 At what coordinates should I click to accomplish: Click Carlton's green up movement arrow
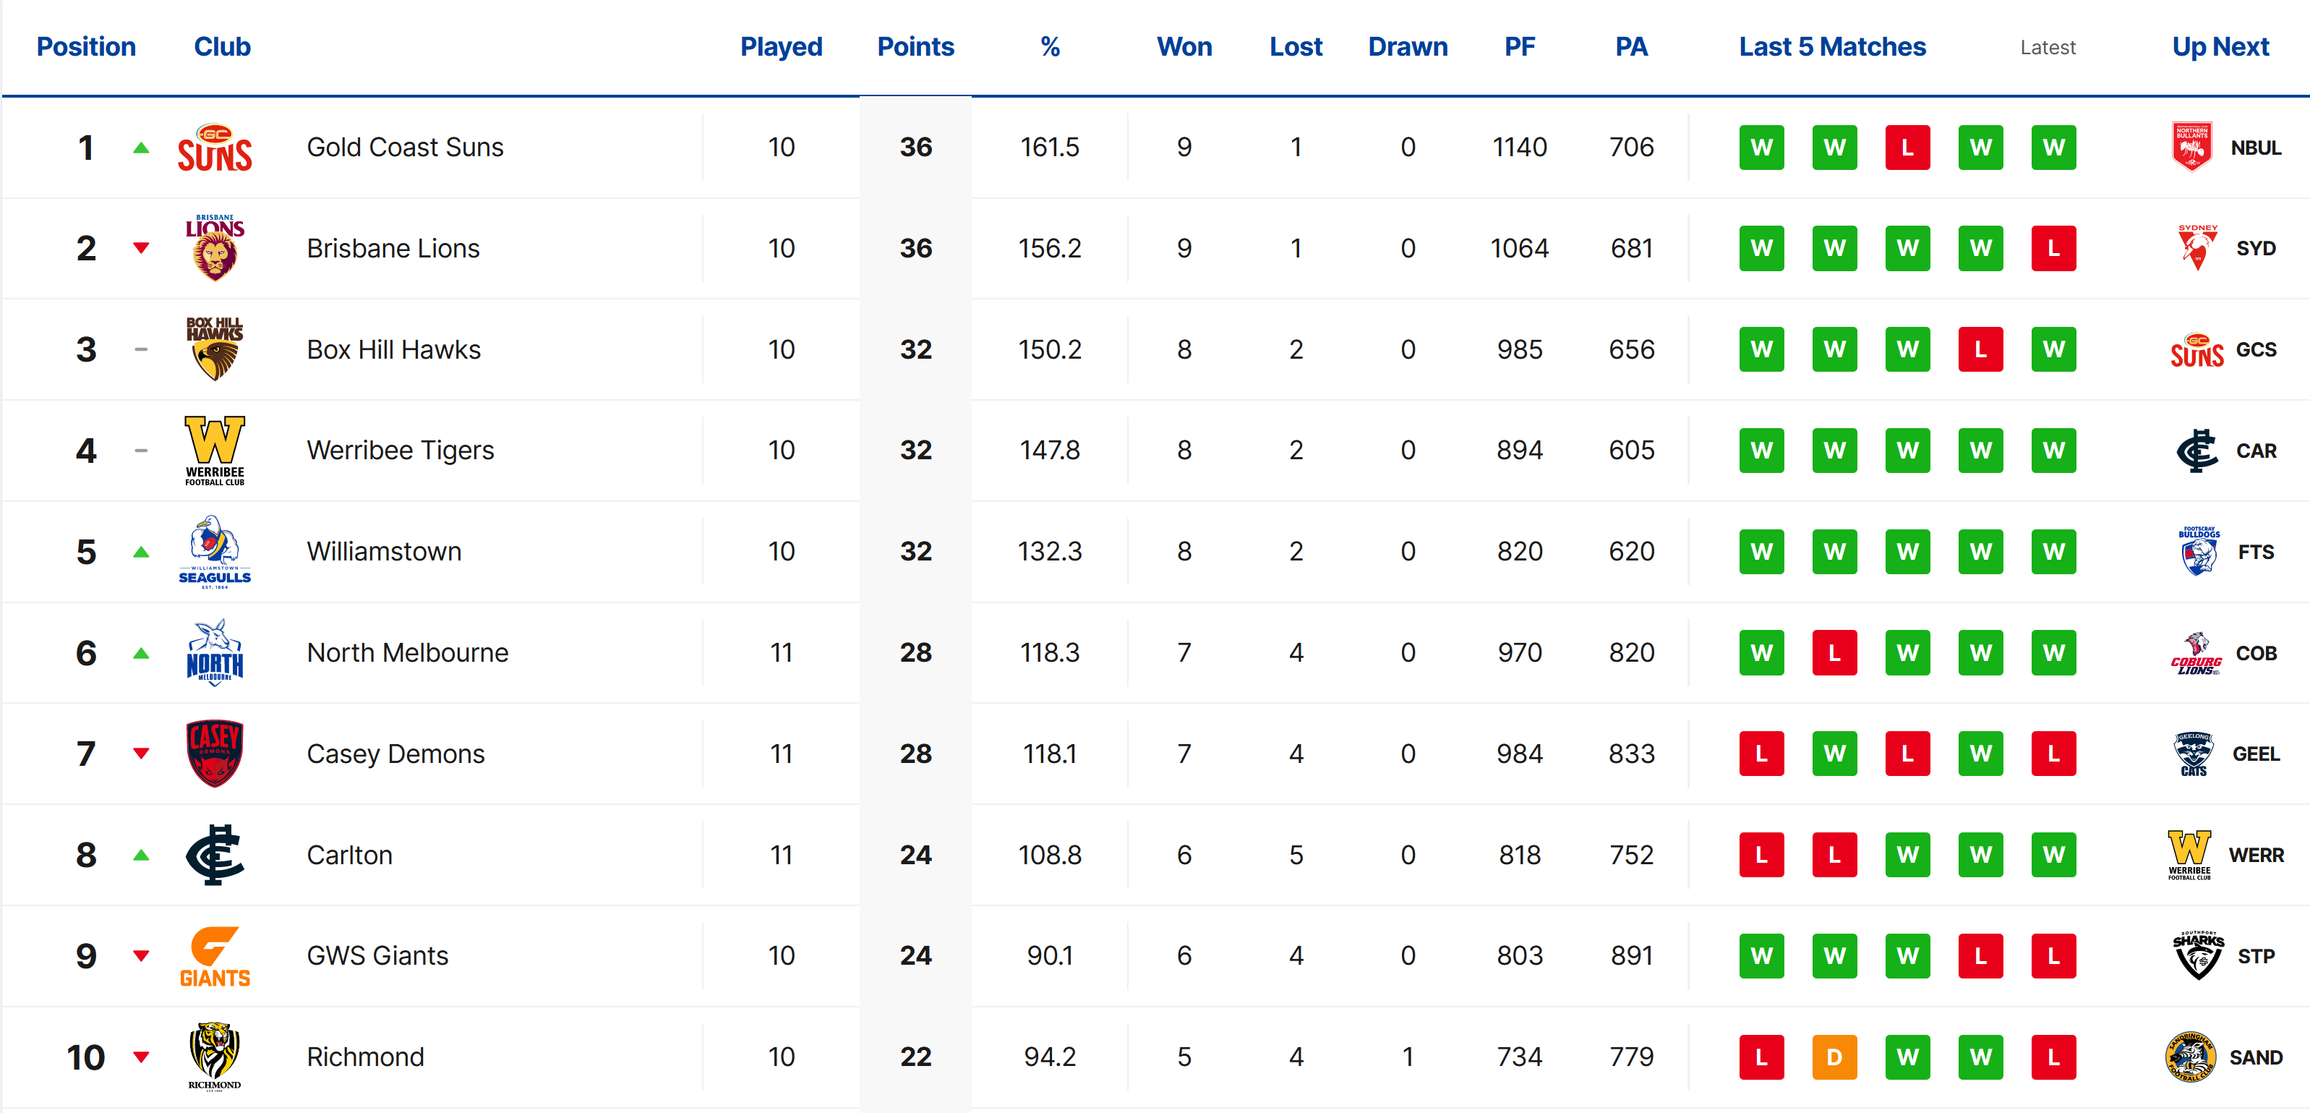pyautogui.click(x=141, y=855)
